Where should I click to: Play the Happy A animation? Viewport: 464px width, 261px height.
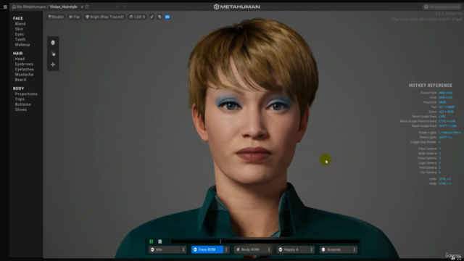tap(293, 249)
